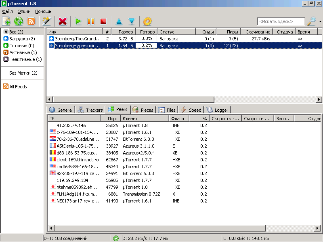Image resolution: width=323 pixels, height=242 pixels.
Task: Sort torrents by Отдача column header
Action: (284, 32)
